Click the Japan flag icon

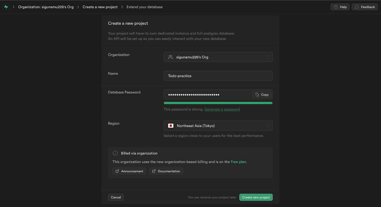[171, 126]
